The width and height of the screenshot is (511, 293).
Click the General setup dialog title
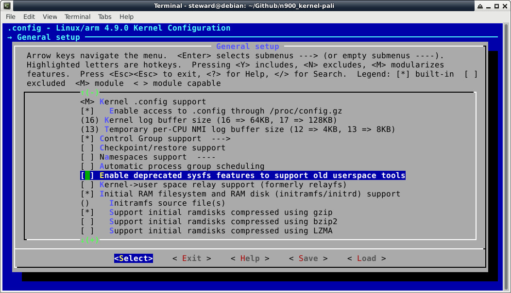(x=248, y=46)
